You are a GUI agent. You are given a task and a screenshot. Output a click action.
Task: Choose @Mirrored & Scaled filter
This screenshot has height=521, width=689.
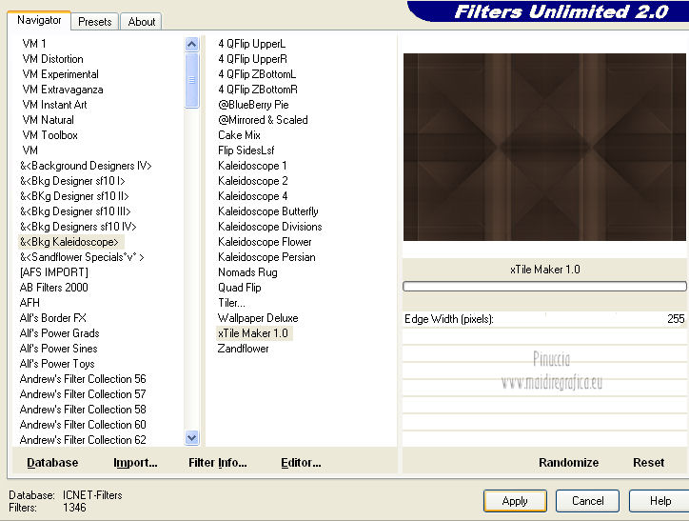point(264,120)
